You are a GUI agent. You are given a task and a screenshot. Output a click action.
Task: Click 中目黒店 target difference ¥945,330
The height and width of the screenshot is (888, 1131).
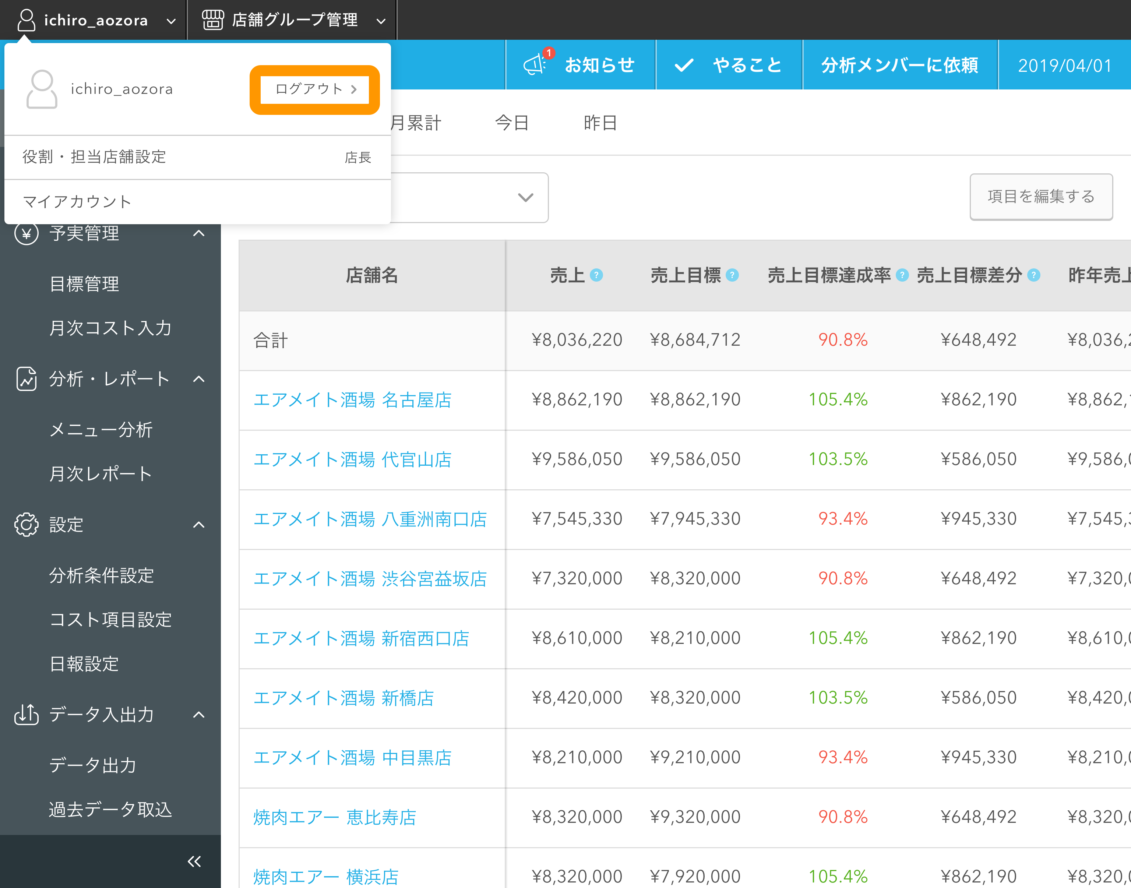pyautogui.click(x=979, y=757)
